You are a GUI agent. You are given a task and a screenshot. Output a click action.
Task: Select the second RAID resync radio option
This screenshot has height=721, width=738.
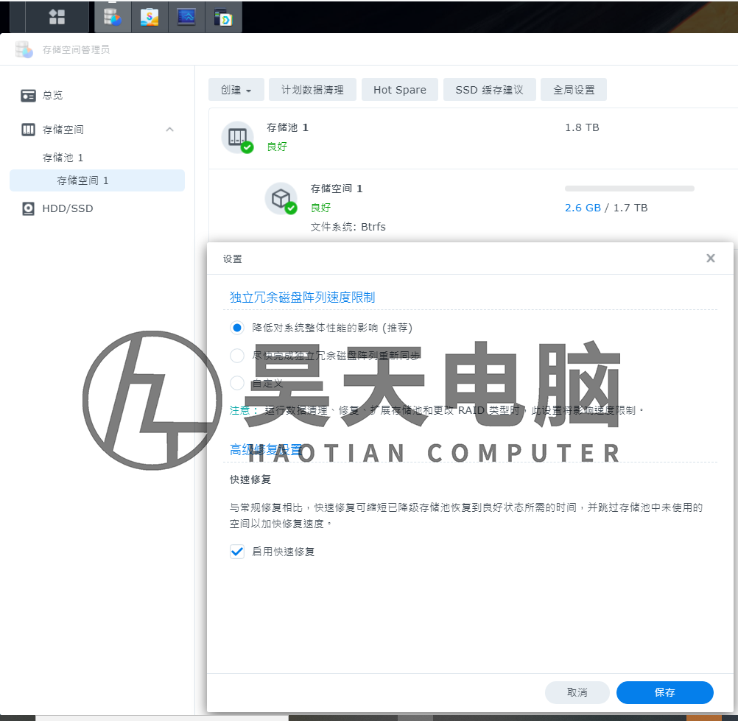pyautogui.click(x=237, y=355)
